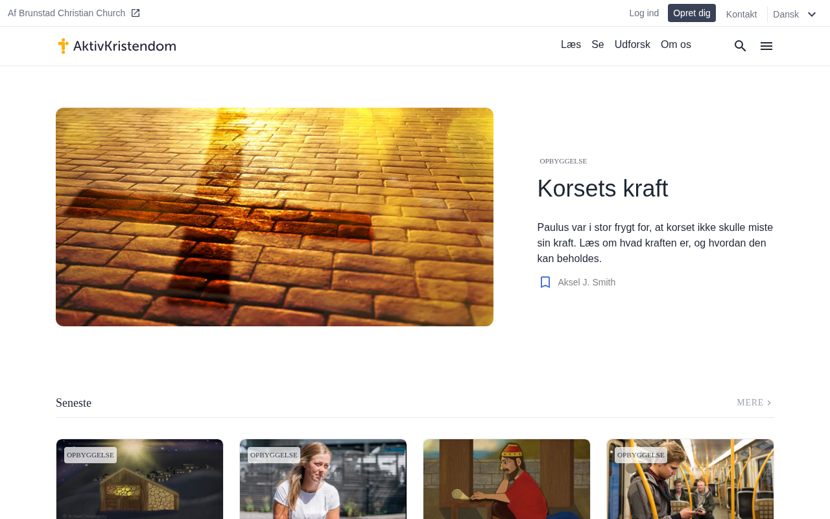The width and height of the screenshot is (830, 519).
Task: Open the cross shadow featured image
Action: point(274,217)
